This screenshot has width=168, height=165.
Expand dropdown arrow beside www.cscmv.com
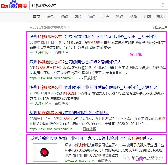coord(93,161)
